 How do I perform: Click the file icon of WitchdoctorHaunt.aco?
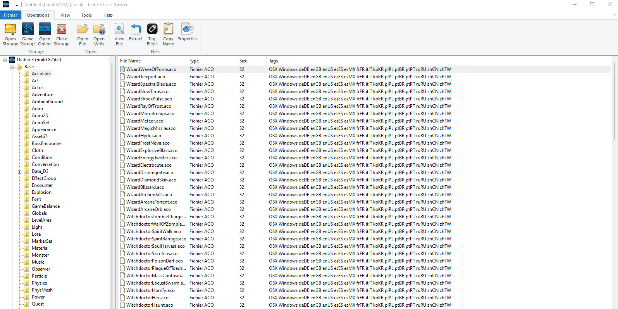[x=122, y=305]
